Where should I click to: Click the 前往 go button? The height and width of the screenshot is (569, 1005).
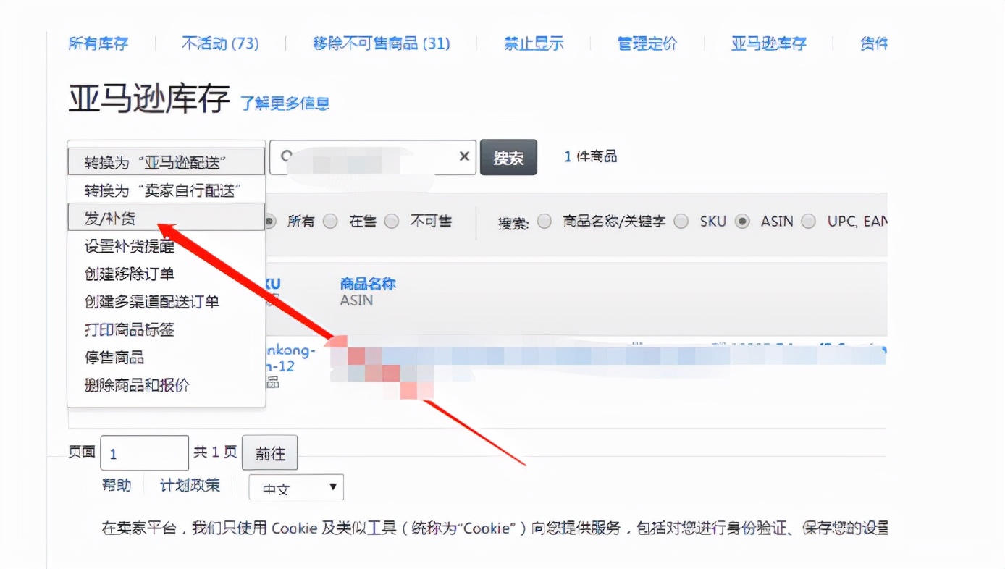(269, 452)
